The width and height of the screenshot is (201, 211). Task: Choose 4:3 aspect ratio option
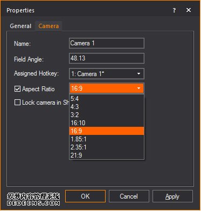point(107,107)
